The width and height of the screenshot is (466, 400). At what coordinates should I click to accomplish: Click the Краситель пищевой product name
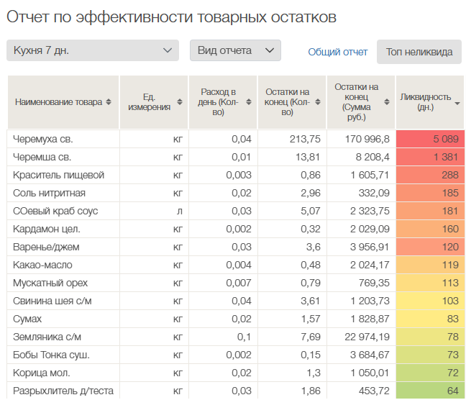[x=59, y=175]
